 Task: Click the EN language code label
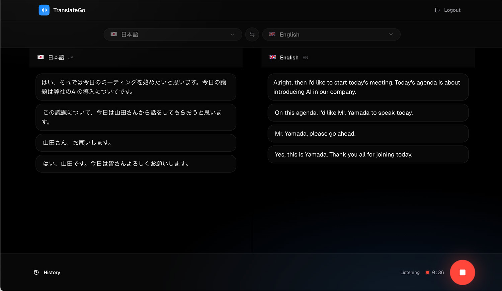coord(305,58)
